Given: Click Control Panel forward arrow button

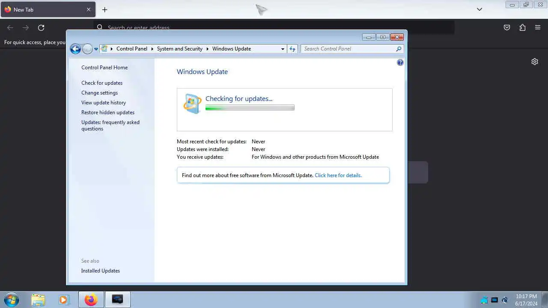Looking at the screenshot, I should 87,49.
